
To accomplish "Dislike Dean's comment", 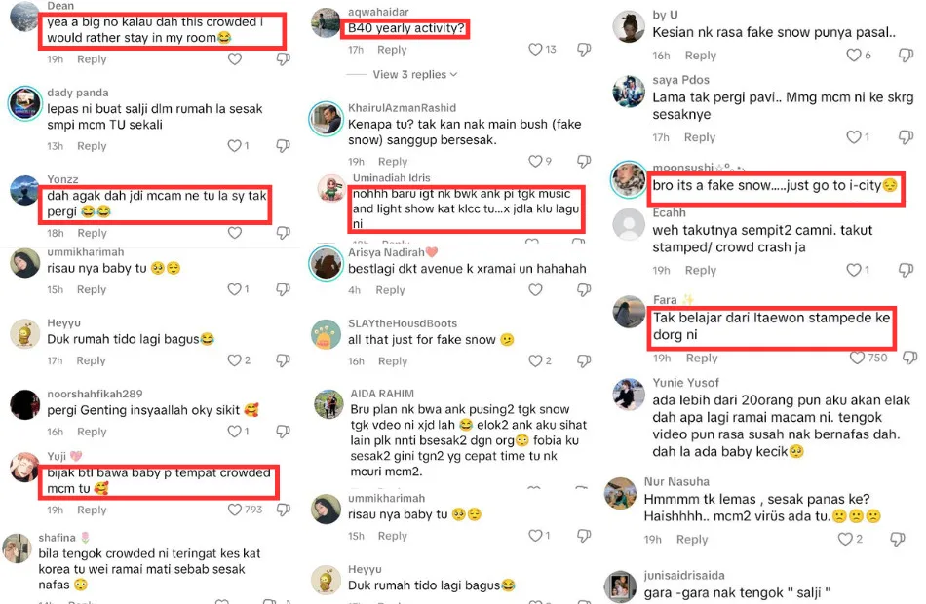I will tap(283, 59).
